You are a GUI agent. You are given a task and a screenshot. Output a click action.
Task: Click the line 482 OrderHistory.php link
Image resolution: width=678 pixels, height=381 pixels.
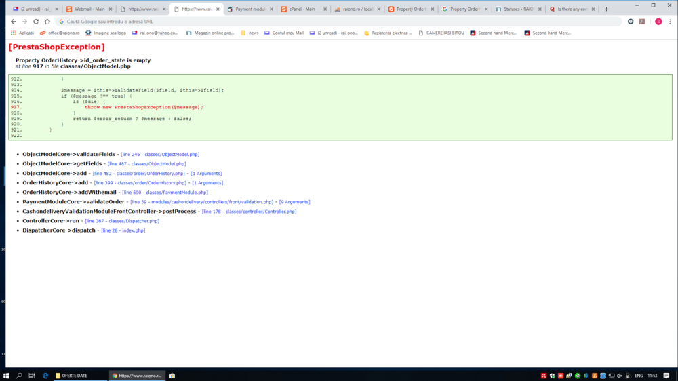[138, 174]
